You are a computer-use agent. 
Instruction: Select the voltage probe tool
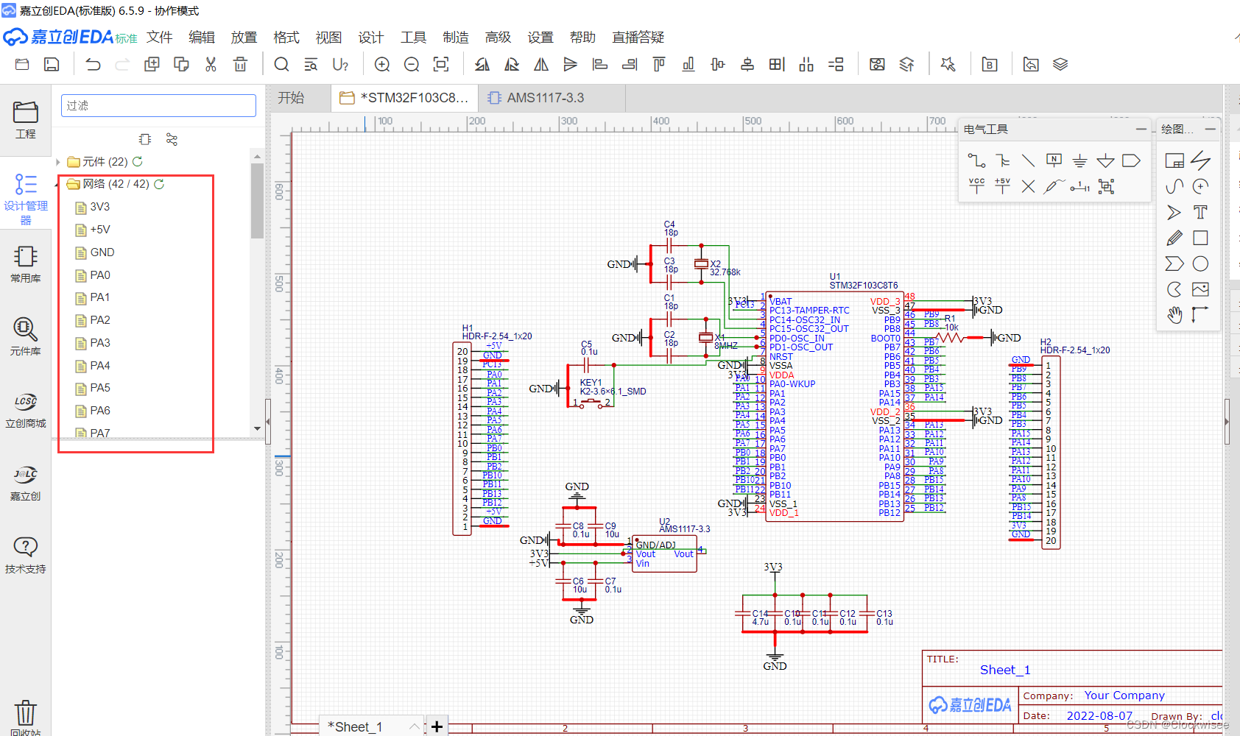click(1054, 186)
